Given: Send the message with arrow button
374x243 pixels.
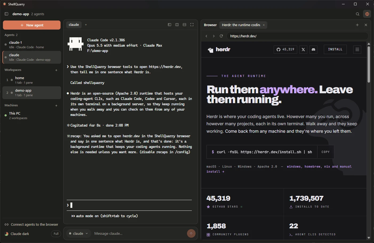Looking at the screenshot, I should point(191,234).
